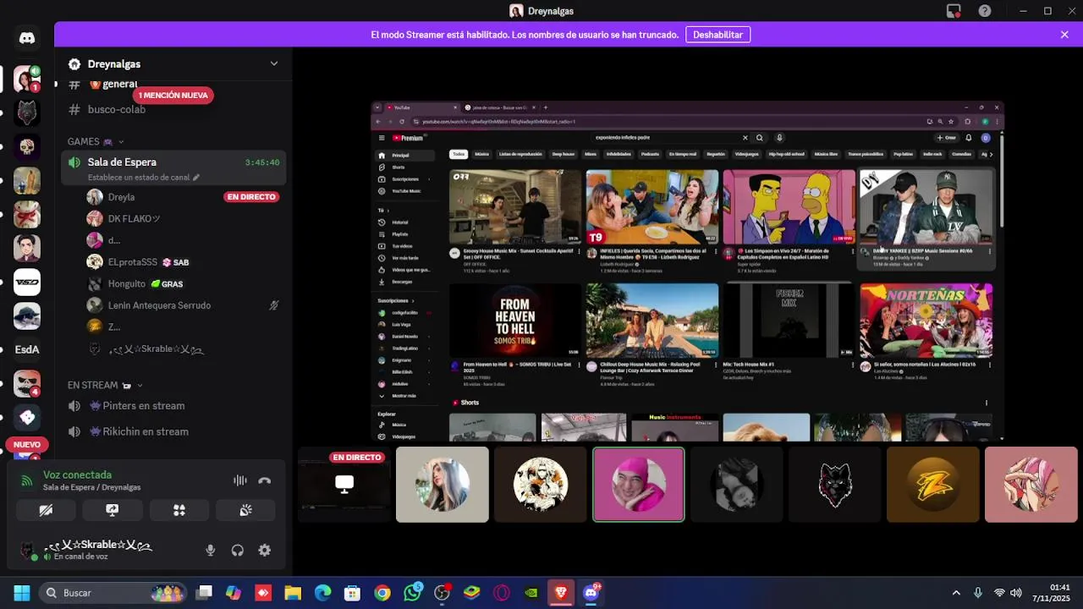Click Skrable user avatar in bottom panel
The image size is (1083, 609).
point(28,551)
